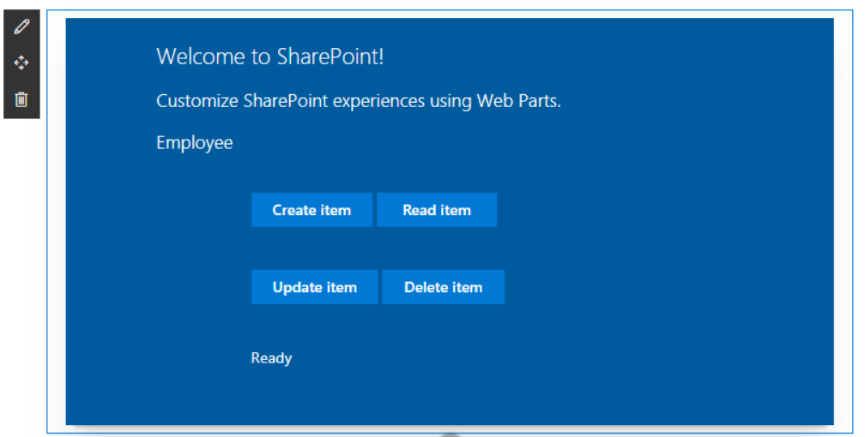Select the Move web part arrows icon
The height and width of the screenshot is (437, 865).
[21, 63]
